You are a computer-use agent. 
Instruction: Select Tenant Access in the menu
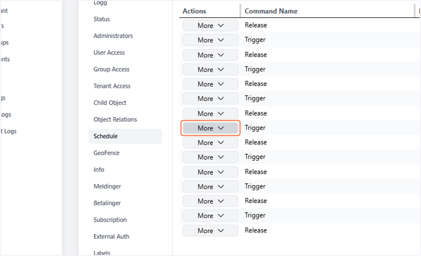112,86
